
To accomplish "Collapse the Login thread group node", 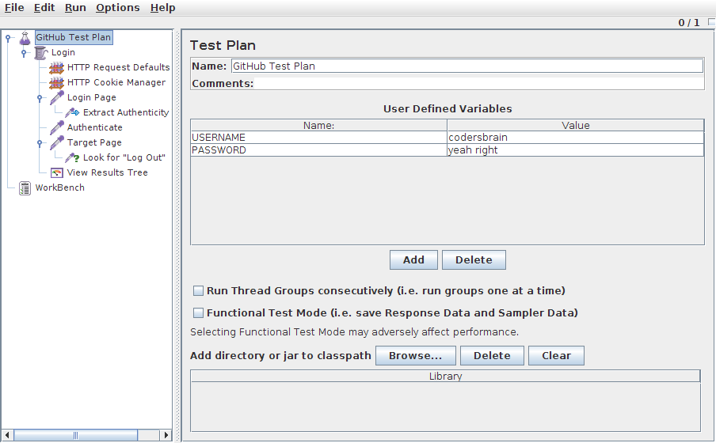I will click(x=25, y=52).
